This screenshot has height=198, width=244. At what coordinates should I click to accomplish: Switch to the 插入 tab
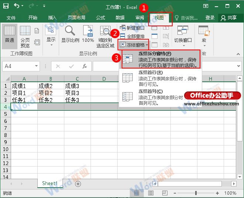click(52, 18)
